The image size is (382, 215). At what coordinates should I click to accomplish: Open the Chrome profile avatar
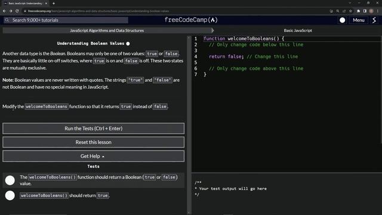371,11
